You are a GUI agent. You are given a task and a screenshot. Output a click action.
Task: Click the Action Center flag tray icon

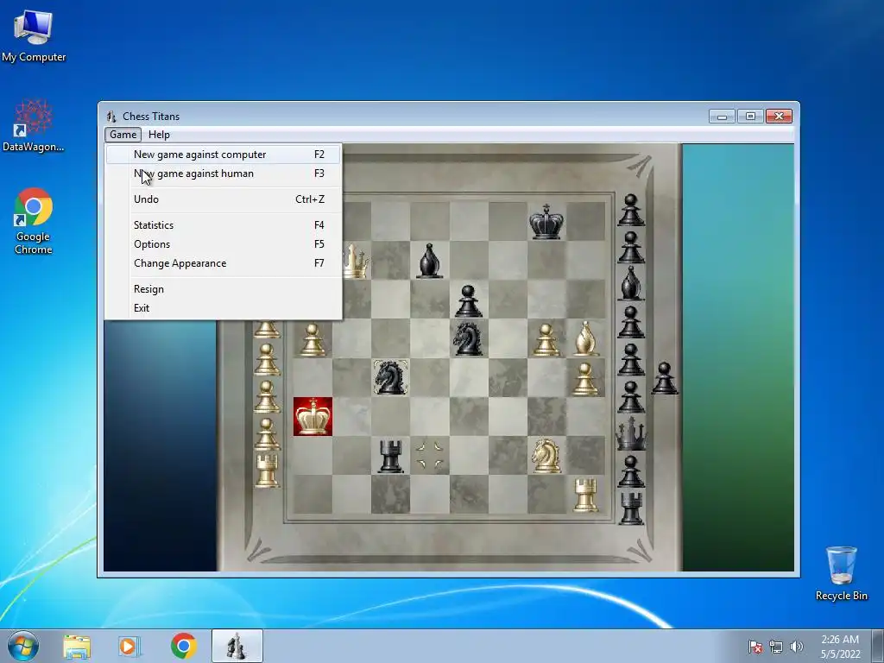(755, 647)
